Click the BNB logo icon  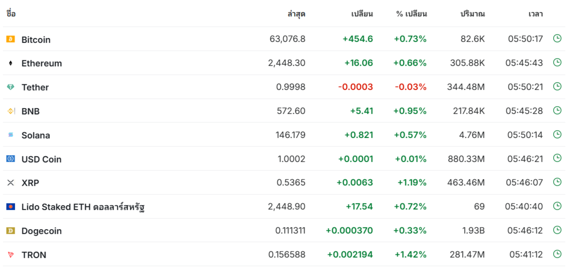(11, 111)
